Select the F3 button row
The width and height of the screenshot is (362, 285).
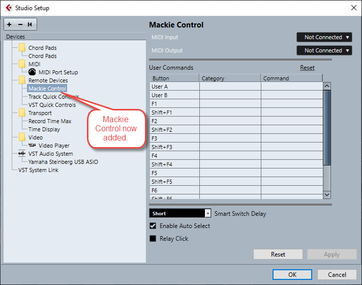236,138
